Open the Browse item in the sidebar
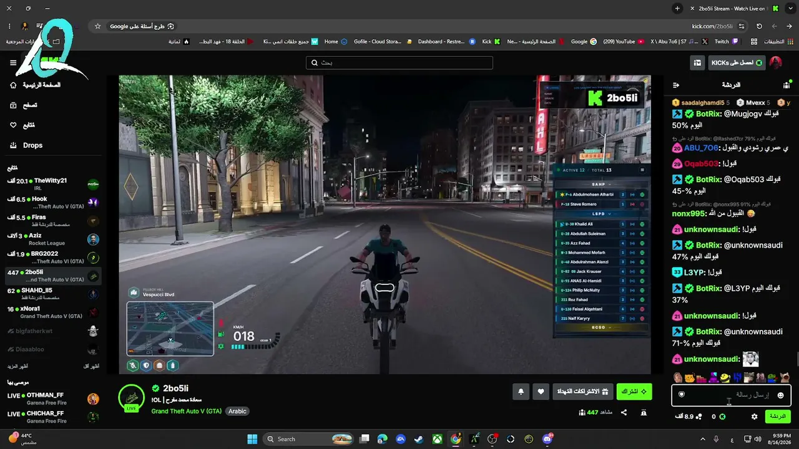 tap(23, 105)
